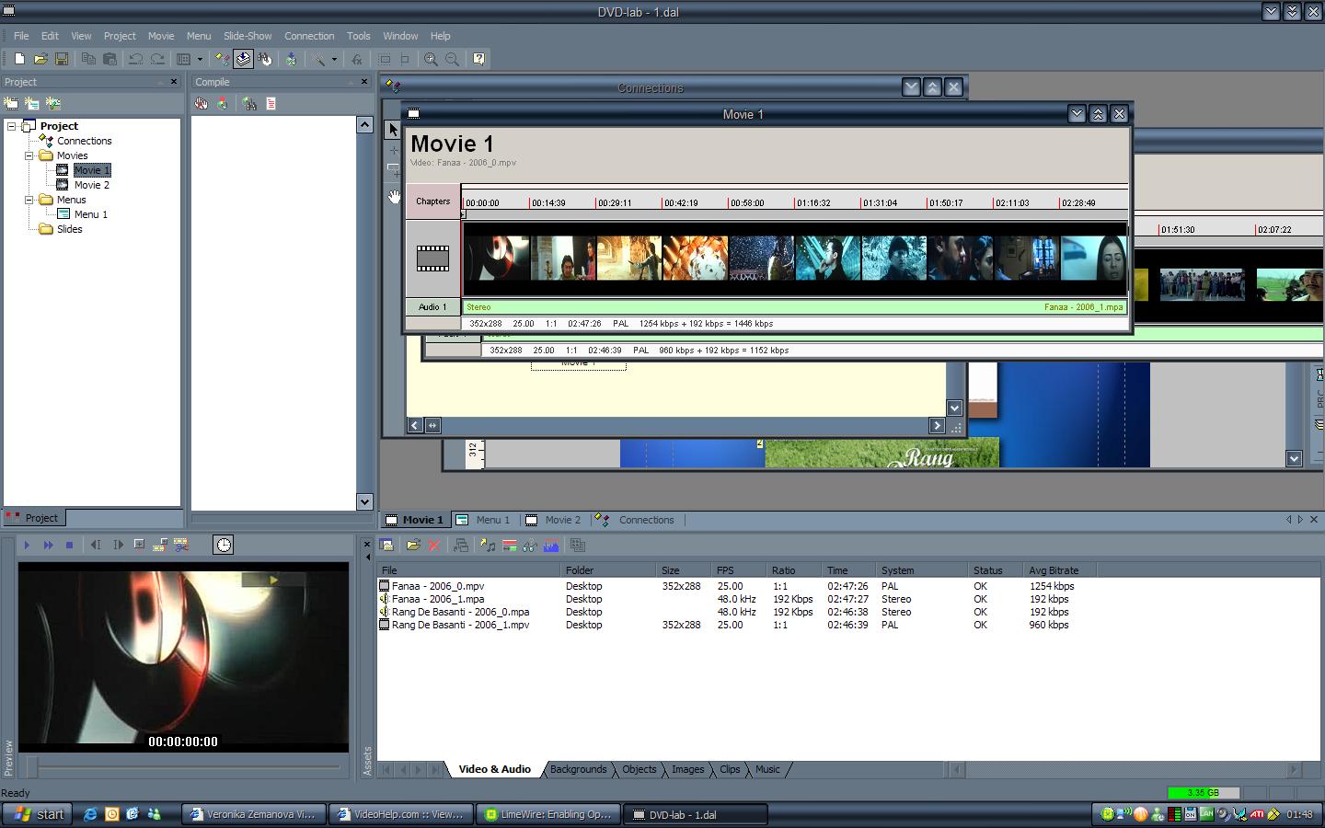Collapse the Project root tree node

click(12, 126)
